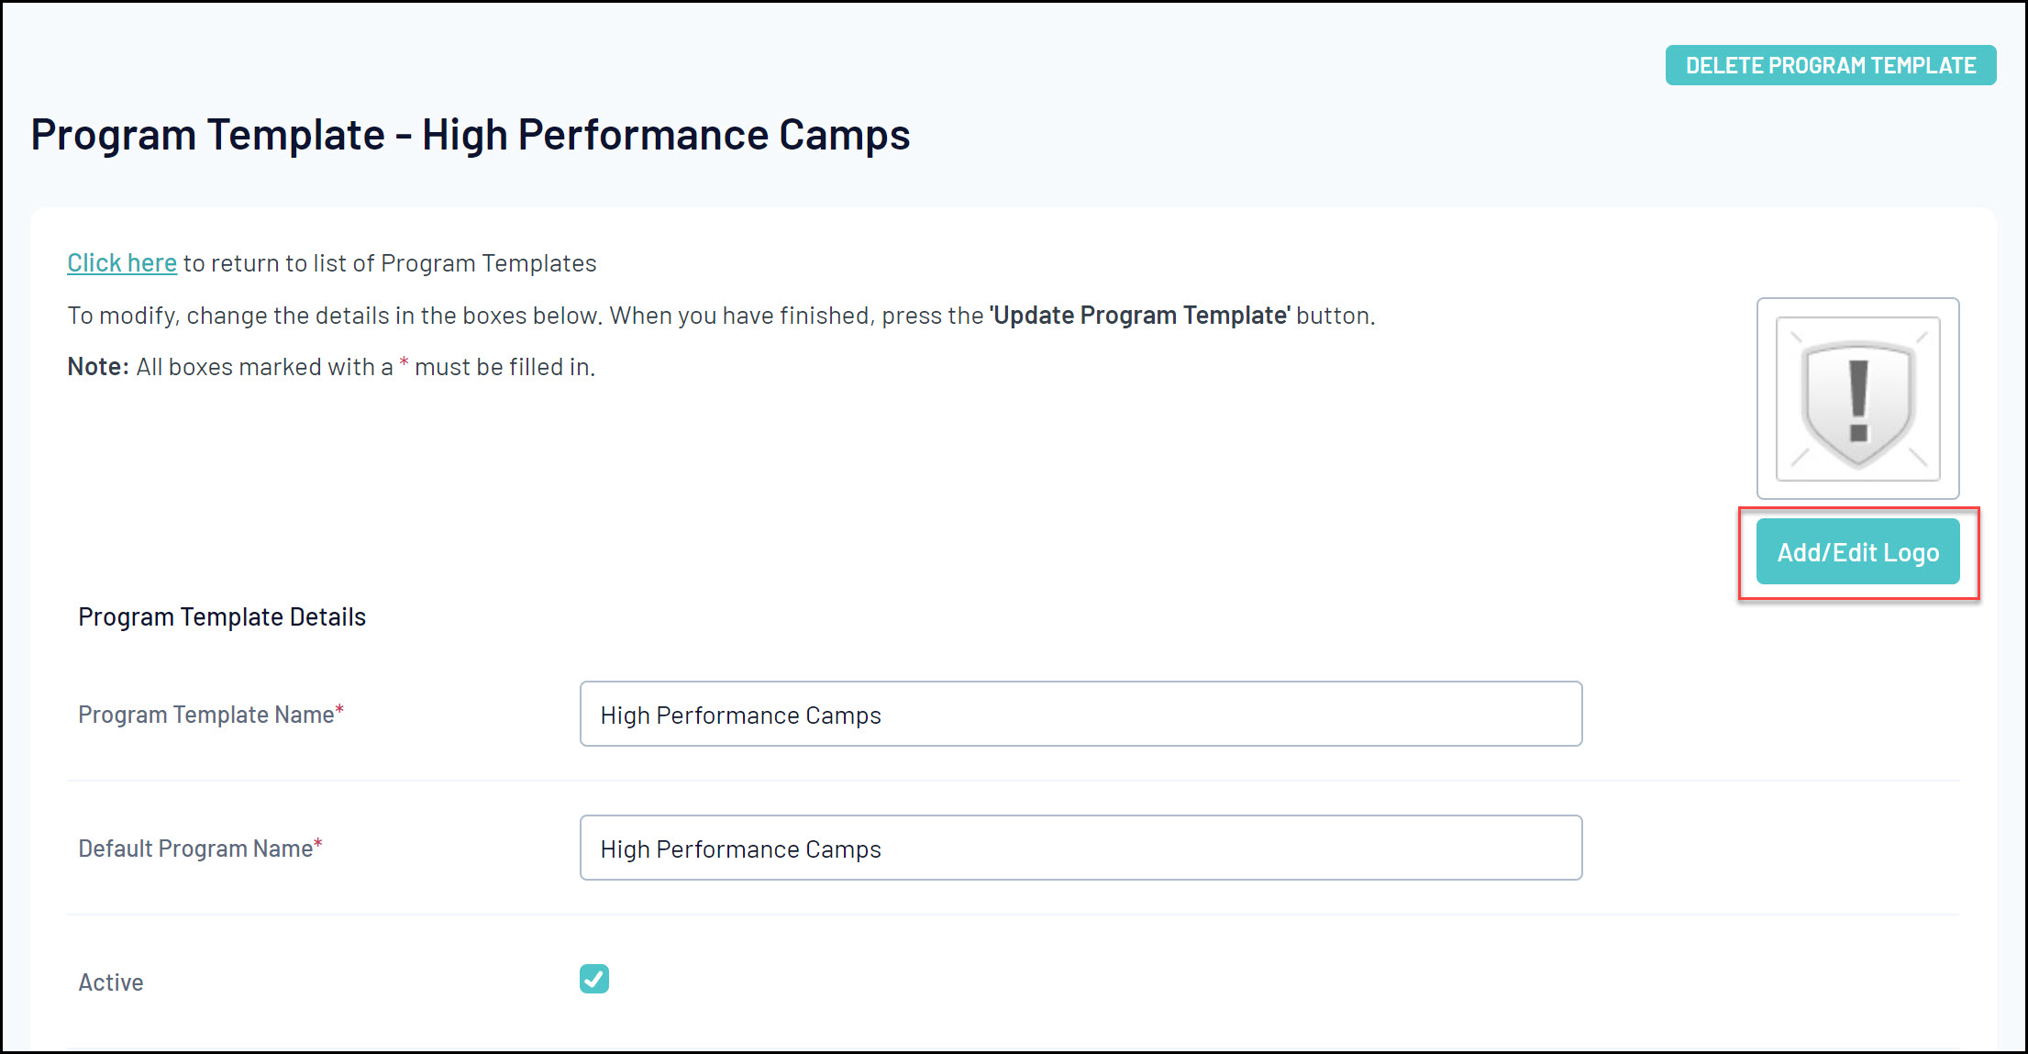Click the Delete Program Template button
The height and width of the screenshot is (1054, 2028).
[1830, 65]
